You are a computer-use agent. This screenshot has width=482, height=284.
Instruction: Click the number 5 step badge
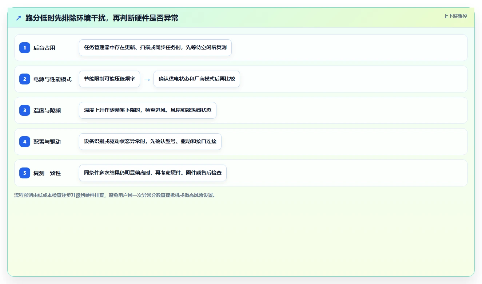tap(25, 173)
